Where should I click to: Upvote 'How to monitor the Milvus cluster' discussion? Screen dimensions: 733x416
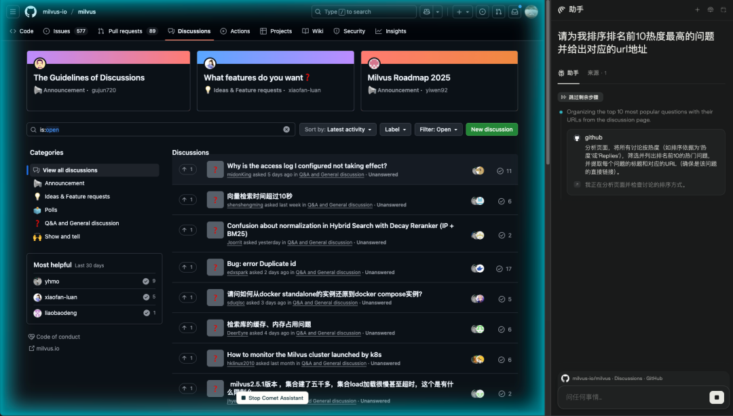(187, 358)
